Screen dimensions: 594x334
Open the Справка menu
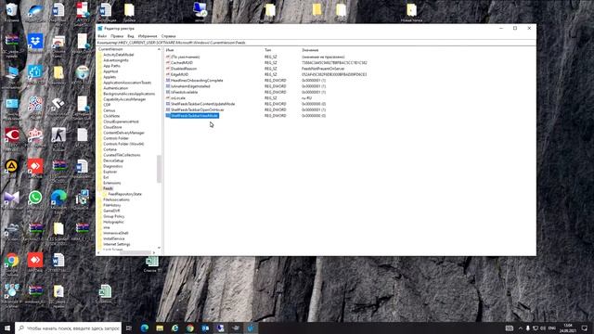[x=169, y=36]
